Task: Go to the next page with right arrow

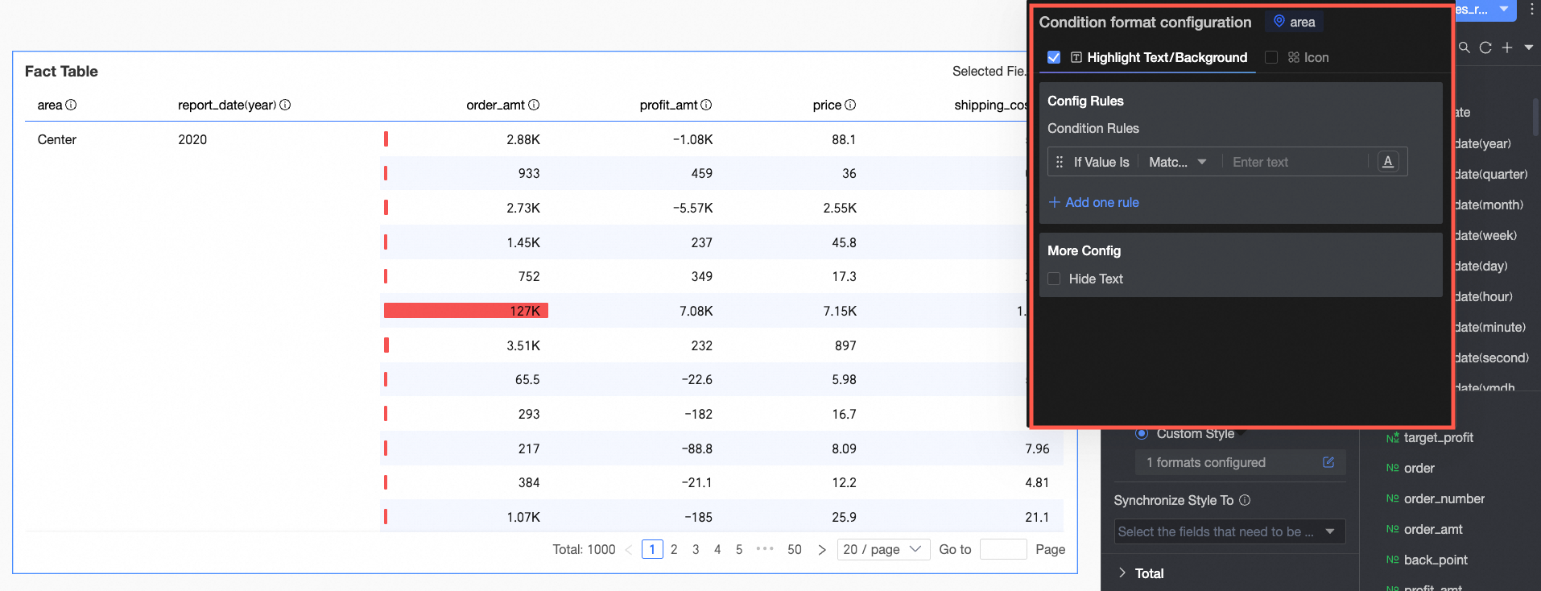Action: click(822, 550)
